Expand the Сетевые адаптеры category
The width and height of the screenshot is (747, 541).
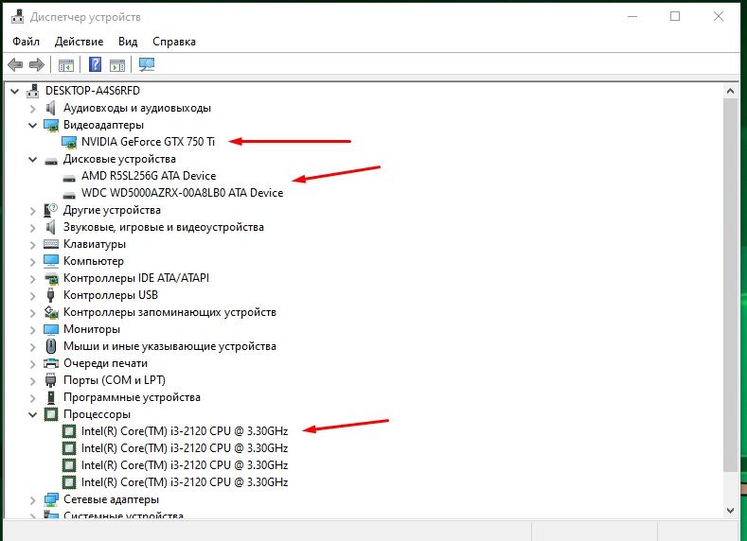(32, 499)
